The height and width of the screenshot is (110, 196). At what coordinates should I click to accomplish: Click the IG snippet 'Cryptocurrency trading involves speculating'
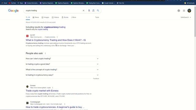(x=58, y=44)
